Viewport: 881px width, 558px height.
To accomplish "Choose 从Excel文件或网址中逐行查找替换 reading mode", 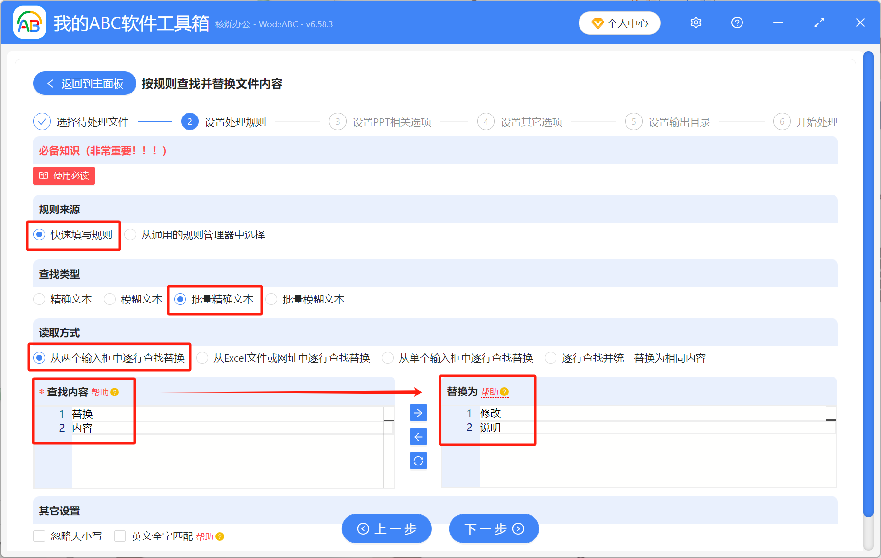I will (x=202, y=358).
